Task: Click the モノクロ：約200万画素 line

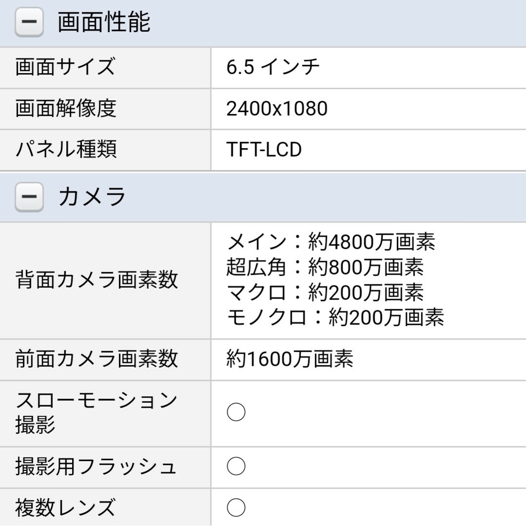Action: tap(336, 318)
